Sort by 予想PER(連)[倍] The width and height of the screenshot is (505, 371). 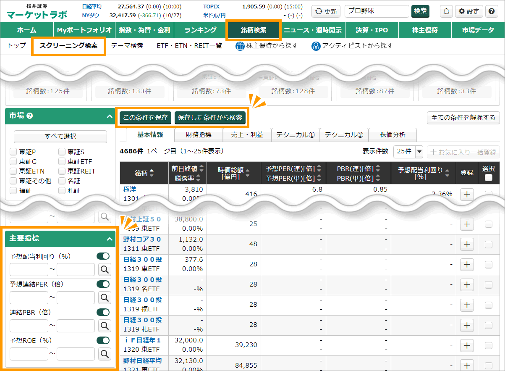click(319, 168)
